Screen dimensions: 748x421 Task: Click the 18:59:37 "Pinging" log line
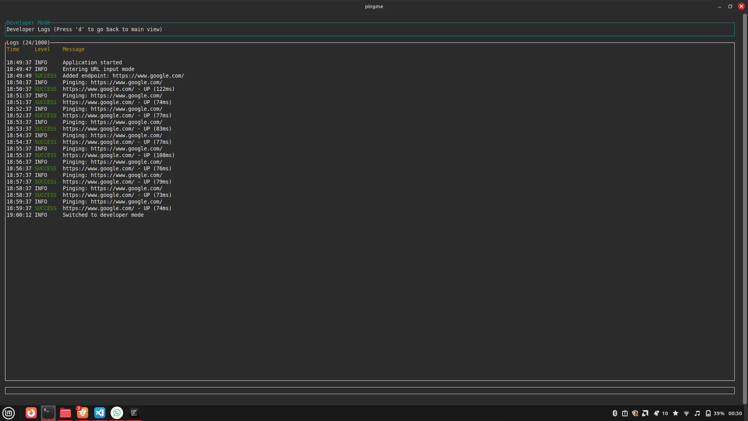pyautogui.click(x=85, y=202)
